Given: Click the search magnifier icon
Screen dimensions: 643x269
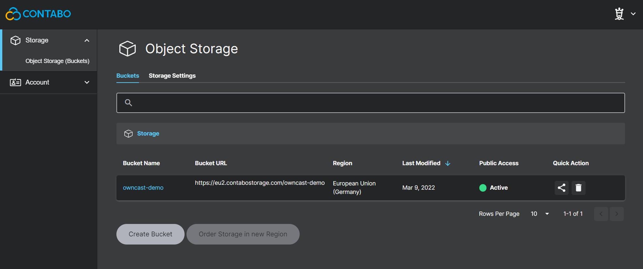Looking at the screenshot, I should coord(128,103).
